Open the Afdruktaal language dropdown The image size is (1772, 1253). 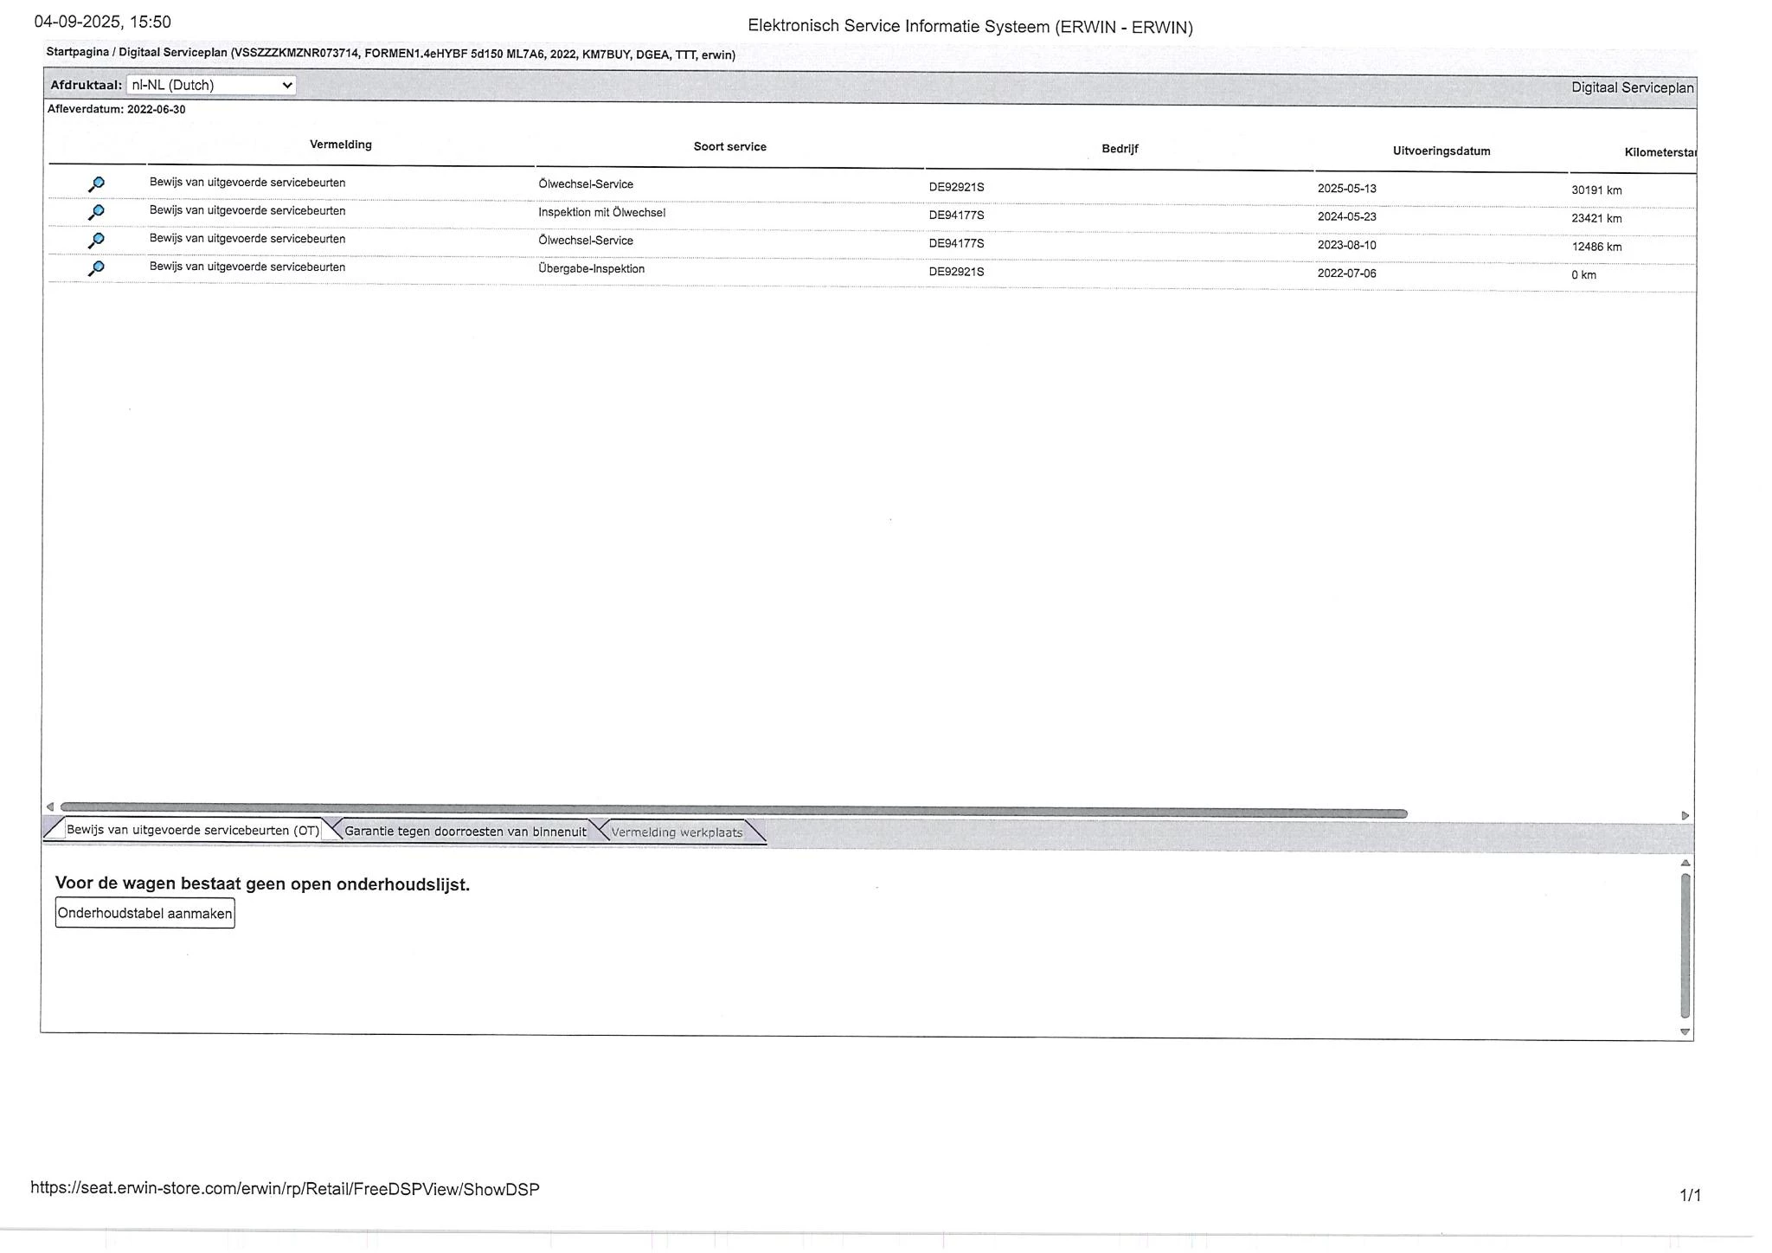pyautogui.click(x=211, y=85)
